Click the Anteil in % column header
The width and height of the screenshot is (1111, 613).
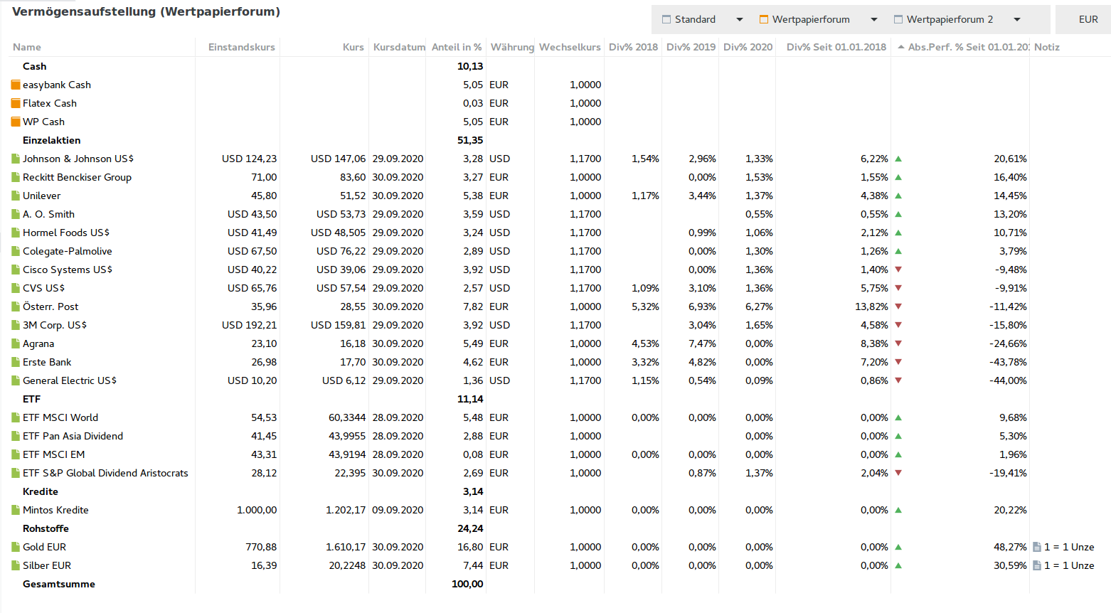point(457,47)
